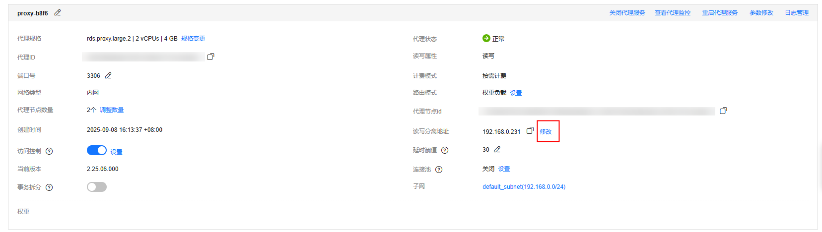Show help for 连接池 connection pool

[439, 170]
